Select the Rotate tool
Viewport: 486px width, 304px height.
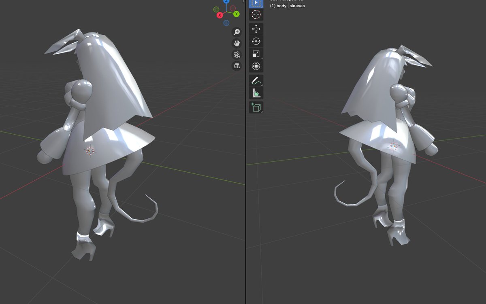coord(256,41)
